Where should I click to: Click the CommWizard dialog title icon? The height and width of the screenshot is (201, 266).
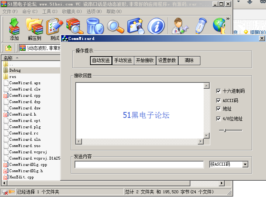65,38
